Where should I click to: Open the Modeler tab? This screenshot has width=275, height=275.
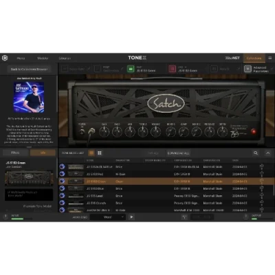coord(43,58)
